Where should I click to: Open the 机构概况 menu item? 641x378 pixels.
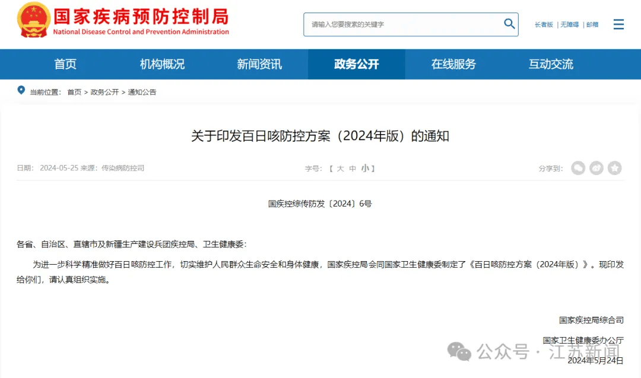pos(162,64)
